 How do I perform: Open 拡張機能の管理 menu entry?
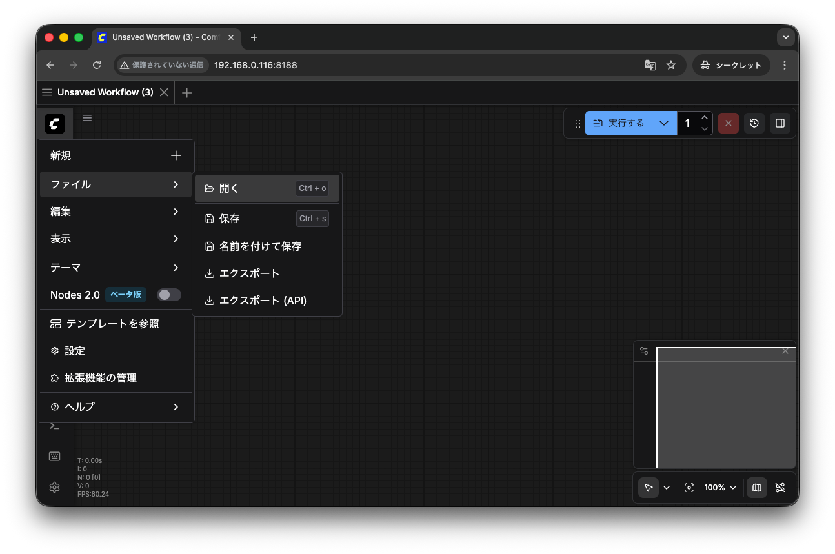(116, 378)
